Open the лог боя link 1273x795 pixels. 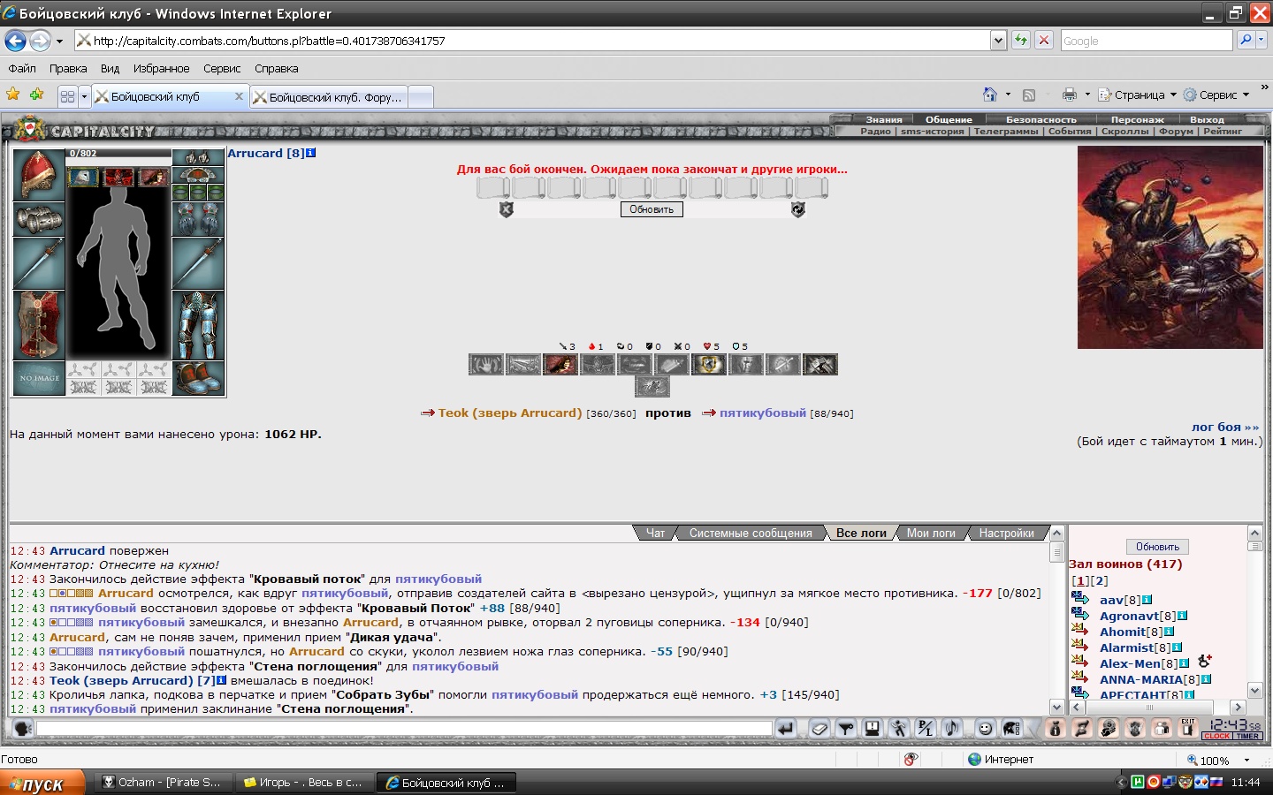(x=1225, y=427)
